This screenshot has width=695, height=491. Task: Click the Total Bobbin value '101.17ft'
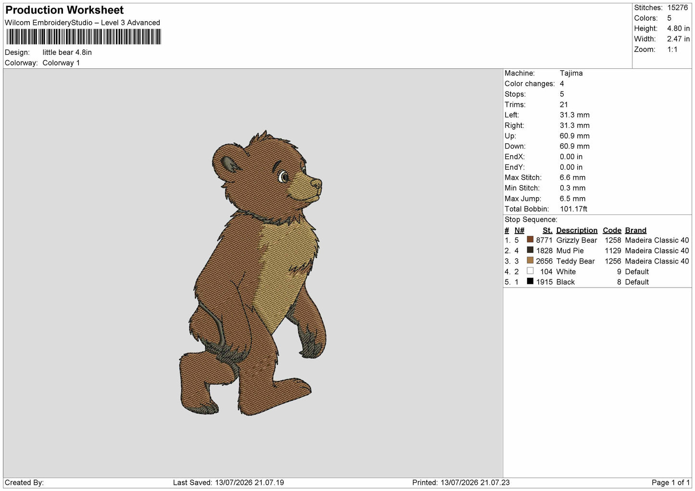point(573,209)
